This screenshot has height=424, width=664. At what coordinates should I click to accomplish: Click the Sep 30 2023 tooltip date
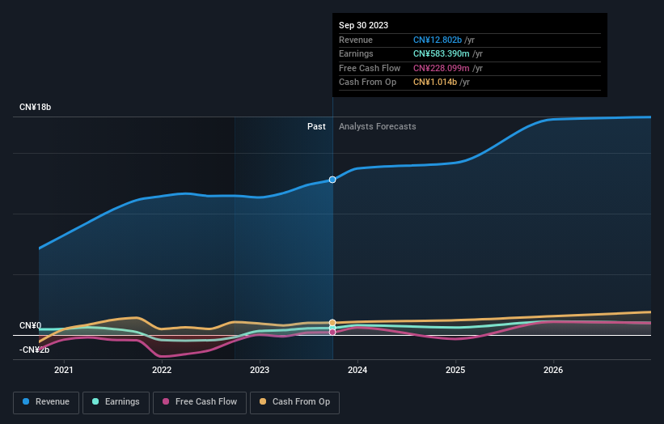(363, 25)
